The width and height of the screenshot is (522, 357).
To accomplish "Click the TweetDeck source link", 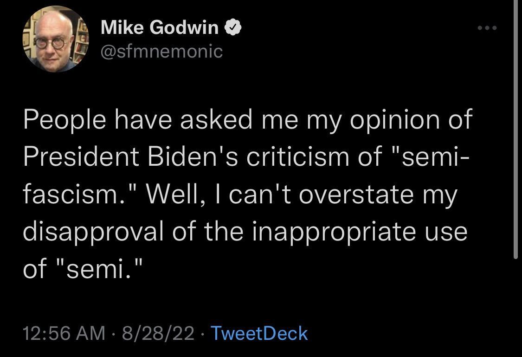I will [258, 332].
